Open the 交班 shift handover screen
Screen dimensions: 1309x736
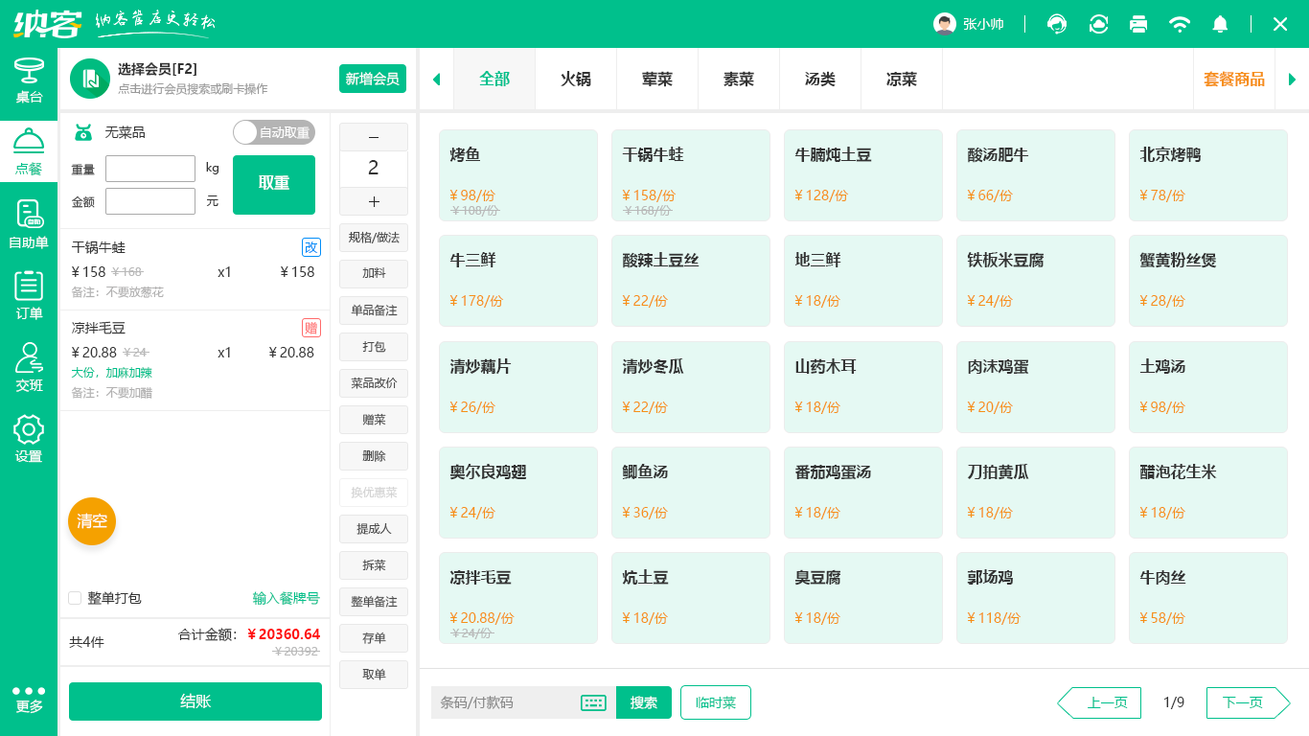(29, 366)
